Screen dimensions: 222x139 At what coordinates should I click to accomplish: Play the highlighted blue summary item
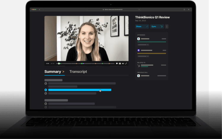tap(46, 90)
